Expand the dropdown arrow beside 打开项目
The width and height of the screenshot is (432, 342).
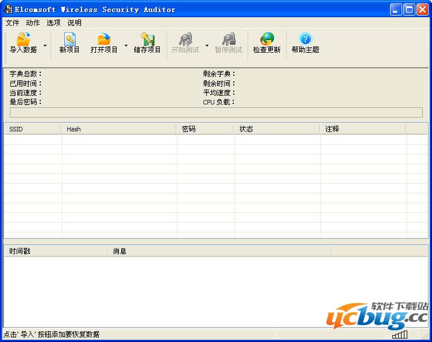coord(126,45)
